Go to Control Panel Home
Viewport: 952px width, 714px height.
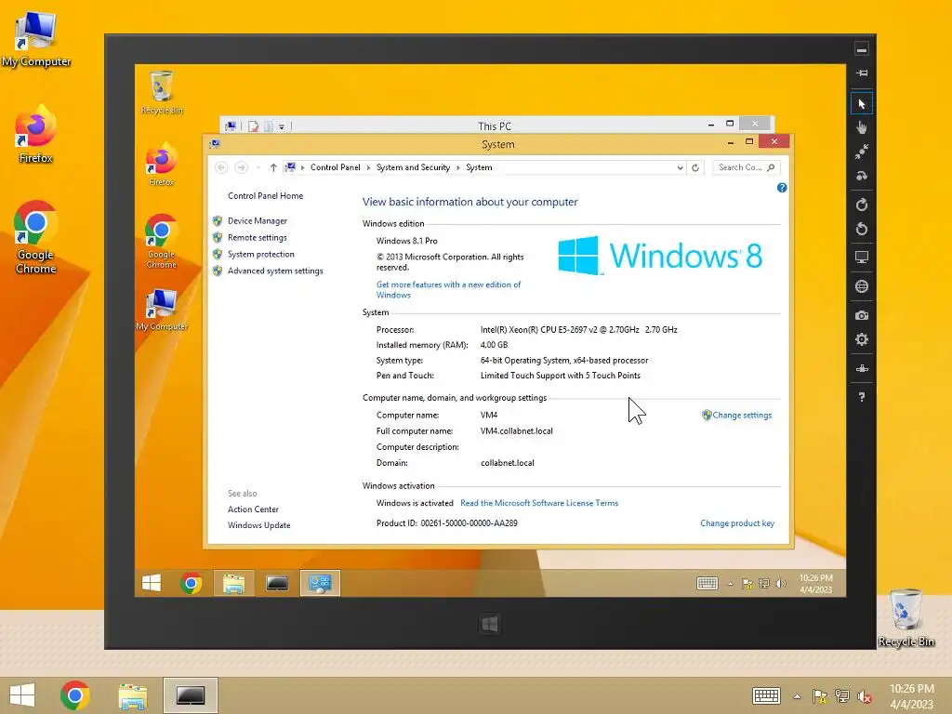265,195
